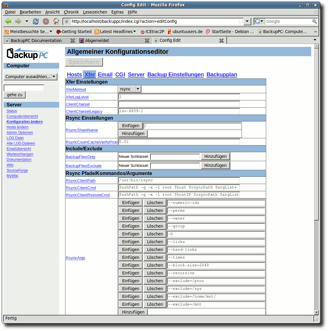The width and height of the screenshot is (328, 331).
Task: Click the RsyncArgs setting link
Action: coord(75,258)
